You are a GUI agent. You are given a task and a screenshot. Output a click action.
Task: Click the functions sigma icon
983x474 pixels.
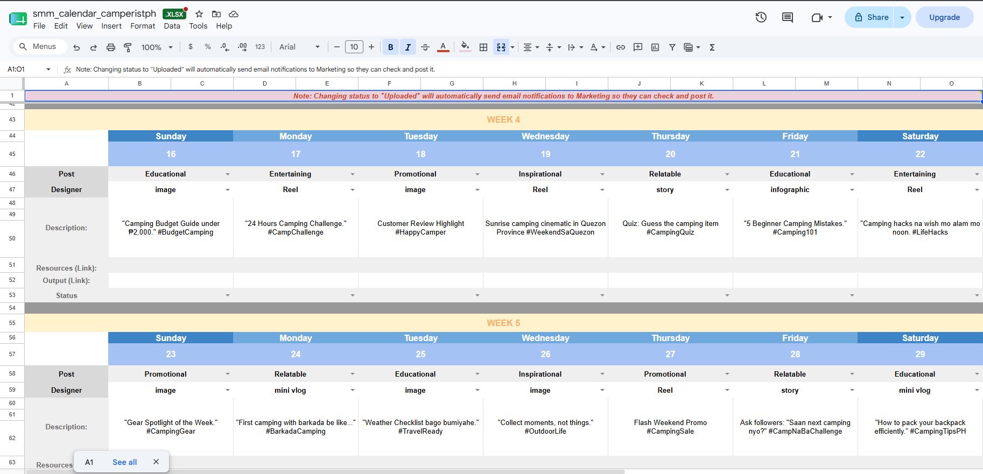712,47
